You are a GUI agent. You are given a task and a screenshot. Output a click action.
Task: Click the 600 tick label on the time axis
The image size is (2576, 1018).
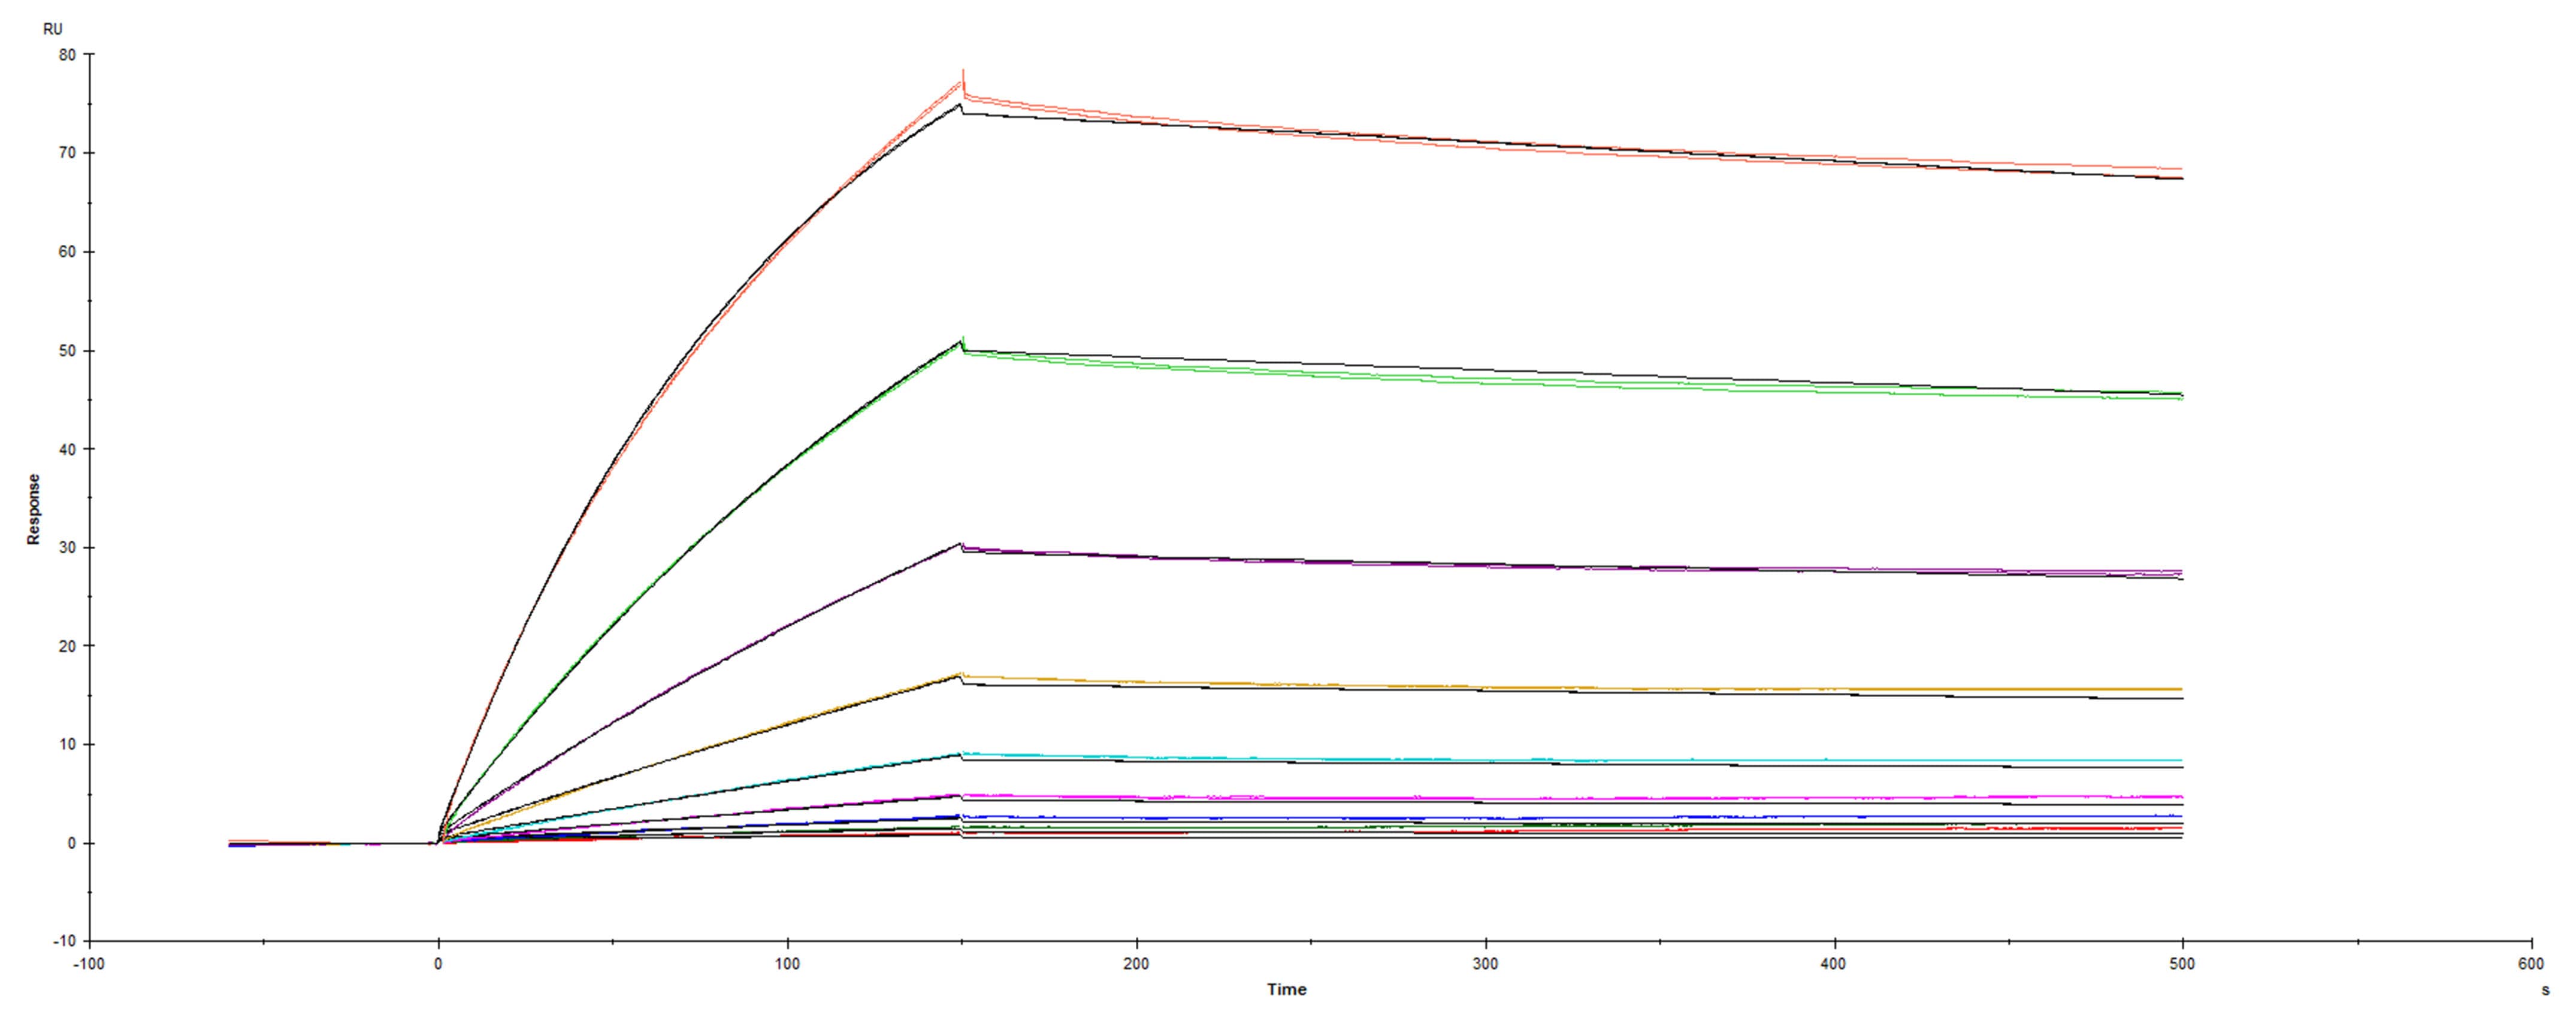pyautogui.click(x=2531, y=964)
